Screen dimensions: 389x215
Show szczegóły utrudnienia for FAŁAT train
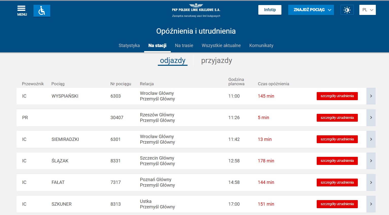click(x=337, y=182)
